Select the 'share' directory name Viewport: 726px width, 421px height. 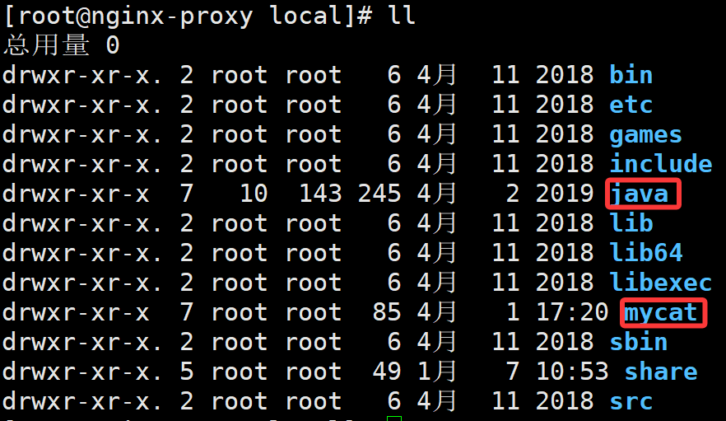pos(661,372)
